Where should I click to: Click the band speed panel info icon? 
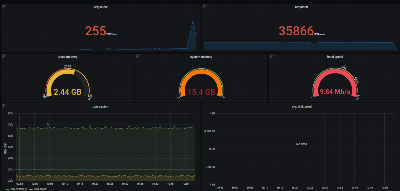coord(271,56)
